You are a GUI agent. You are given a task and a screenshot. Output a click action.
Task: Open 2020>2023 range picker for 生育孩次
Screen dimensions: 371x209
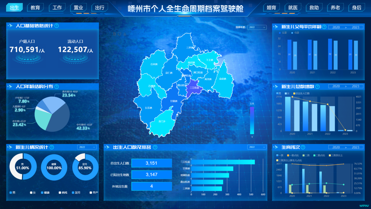pos(346,147)
